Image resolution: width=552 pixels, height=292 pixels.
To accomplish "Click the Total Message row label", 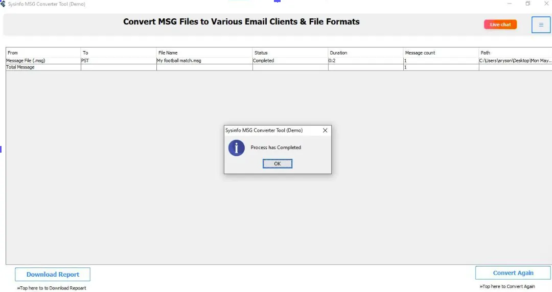I will tap(43, 67).
